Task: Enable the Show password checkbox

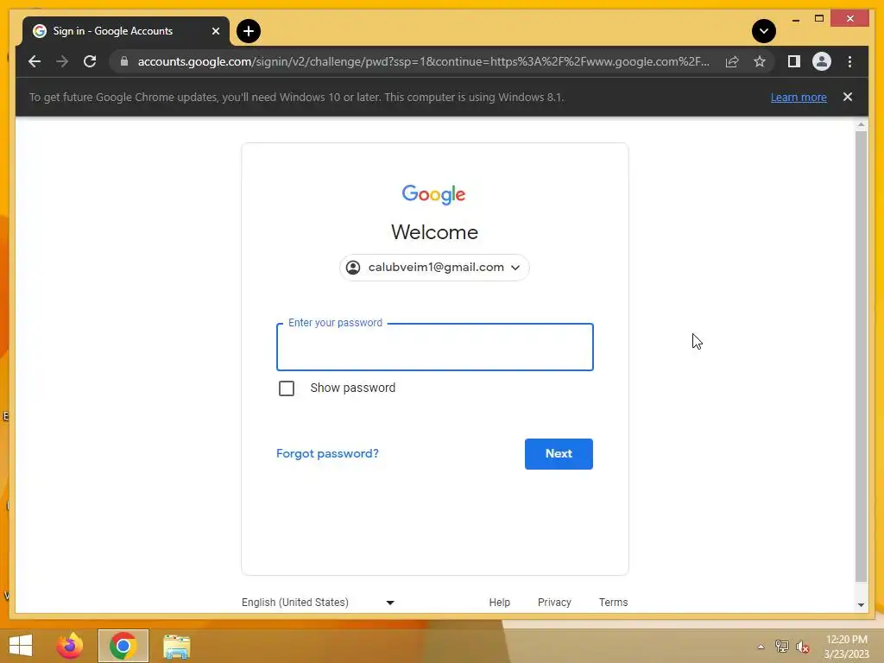Action: [x=287, y=388]
